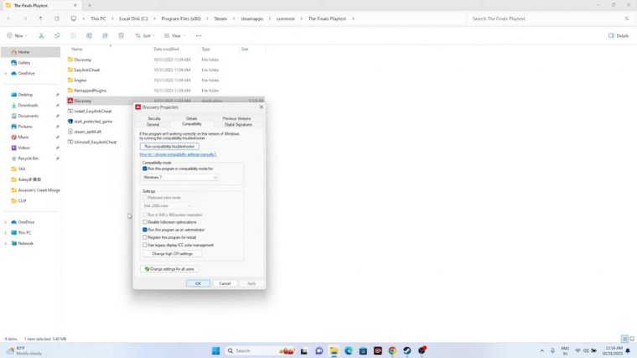Select the Discovery application file
Viewport: 637px width, 358px height.
point(82,101)
